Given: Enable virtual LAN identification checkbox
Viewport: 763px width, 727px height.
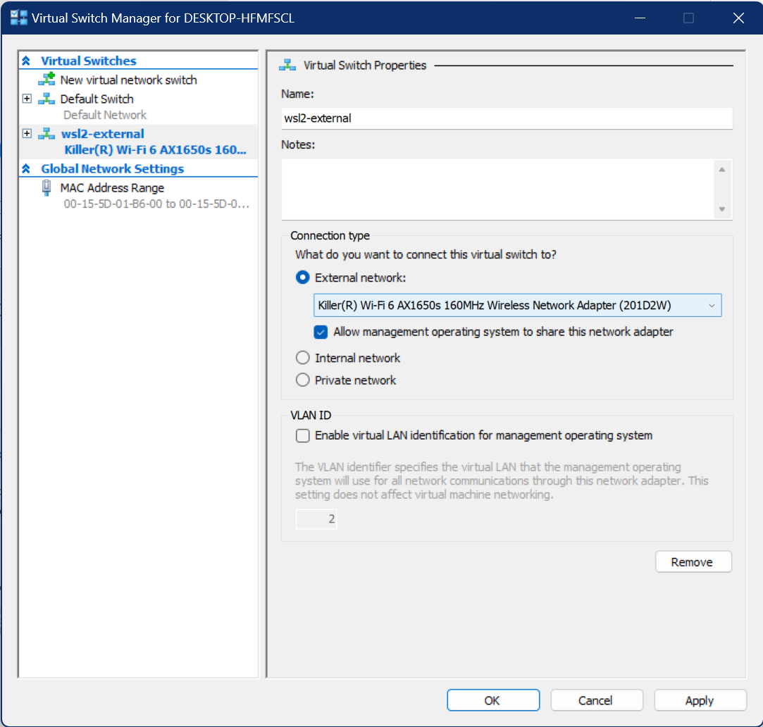Looking at the screenshot, I should point(302,435).
